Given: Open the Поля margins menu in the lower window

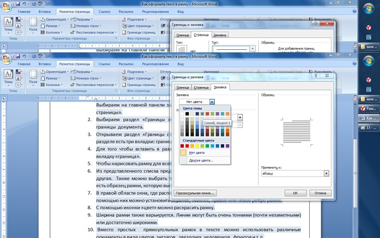Looking at the screenshot, I should tap(33, 77).
